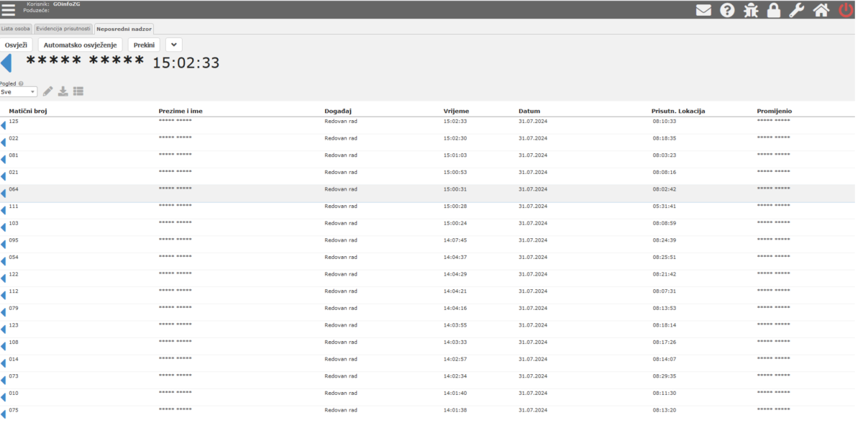Click the small help icon next to Pogled
The image size is (863, 423).
[21, 83]
